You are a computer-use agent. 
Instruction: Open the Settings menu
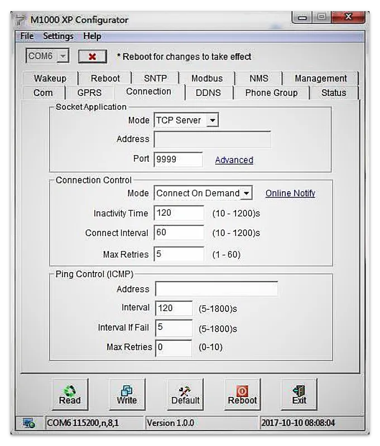[x=58, y=36]
